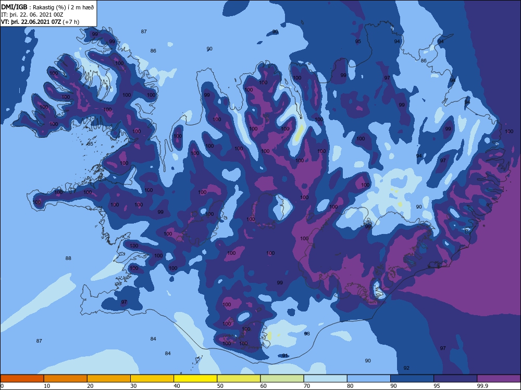Click the 'VT: þri. 22.06.2021 07Z (+7 h)' line
This screenshot has height=390, width=521.
(x=40, y=22)
